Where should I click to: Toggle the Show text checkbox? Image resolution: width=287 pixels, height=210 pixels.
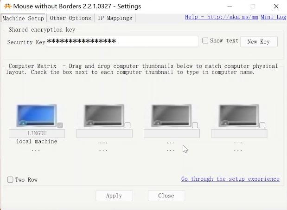[205, 41]
